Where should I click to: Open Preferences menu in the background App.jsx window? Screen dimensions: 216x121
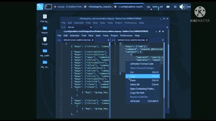pos(131,23)
